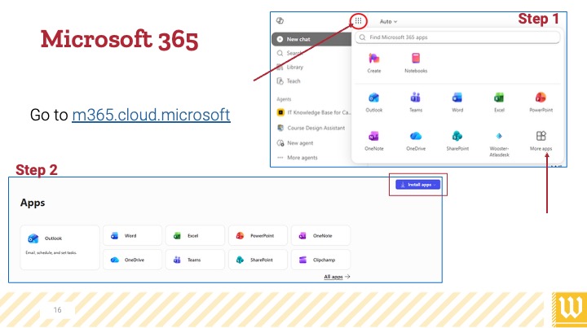Click the More apps icon

coord(541,141)
